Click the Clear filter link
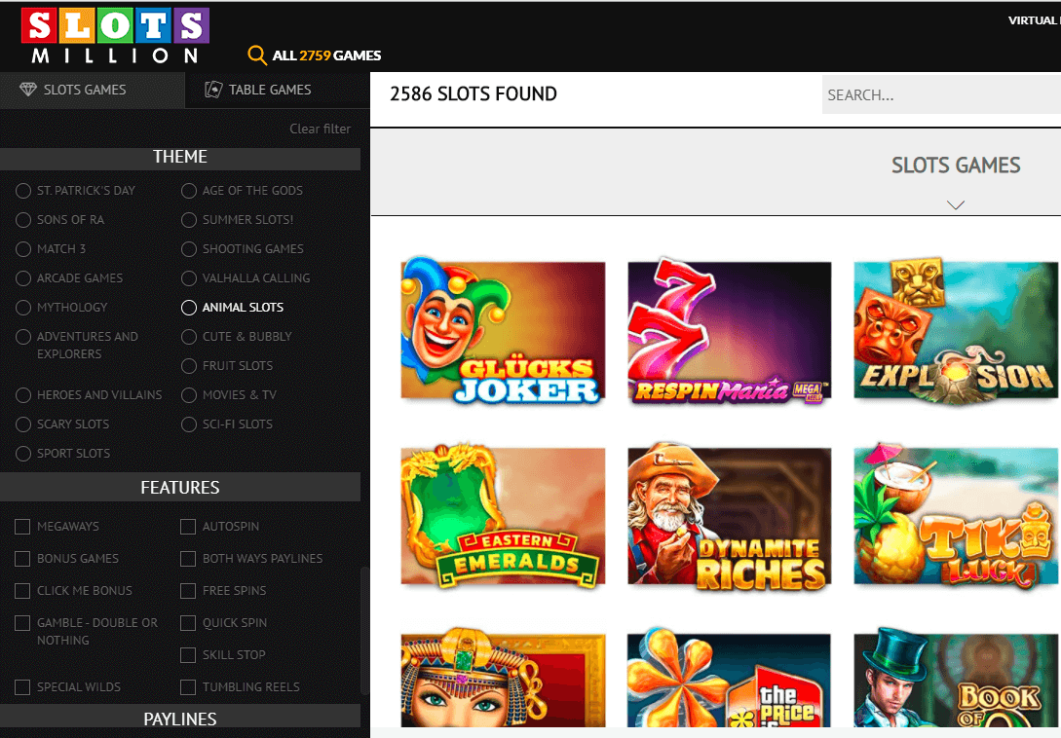The width and height of the screenshot is (1061, 738). click(x=321, y=129)
